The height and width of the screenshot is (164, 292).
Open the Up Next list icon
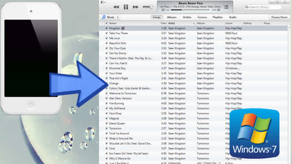tap(226, 7)
